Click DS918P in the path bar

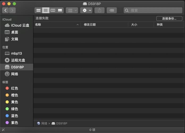click(x=59, y=123)
